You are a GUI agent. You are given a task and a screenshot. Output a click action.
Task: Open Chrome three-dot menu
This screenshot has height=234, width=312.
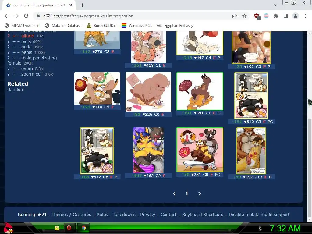pos(305,16)
